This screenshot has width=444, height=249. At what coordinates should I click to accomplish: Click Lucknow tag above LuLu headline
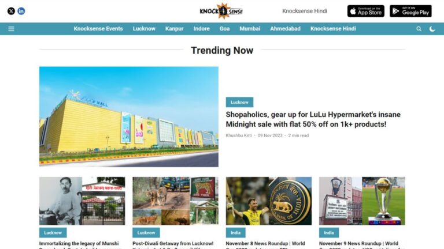(x=239, y=102)
